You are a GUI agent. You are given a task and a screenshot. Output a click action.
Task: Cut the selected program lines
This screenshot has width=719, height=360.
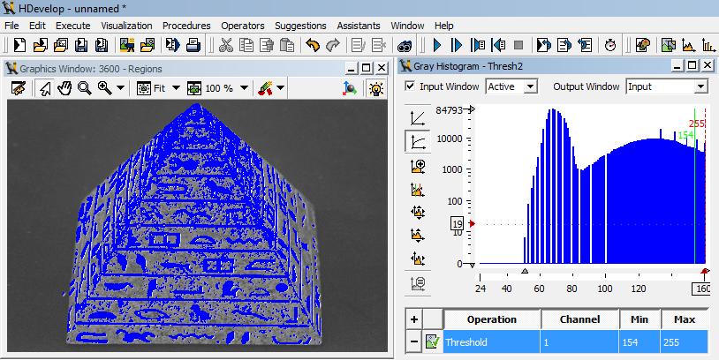(x=226, y=45)
